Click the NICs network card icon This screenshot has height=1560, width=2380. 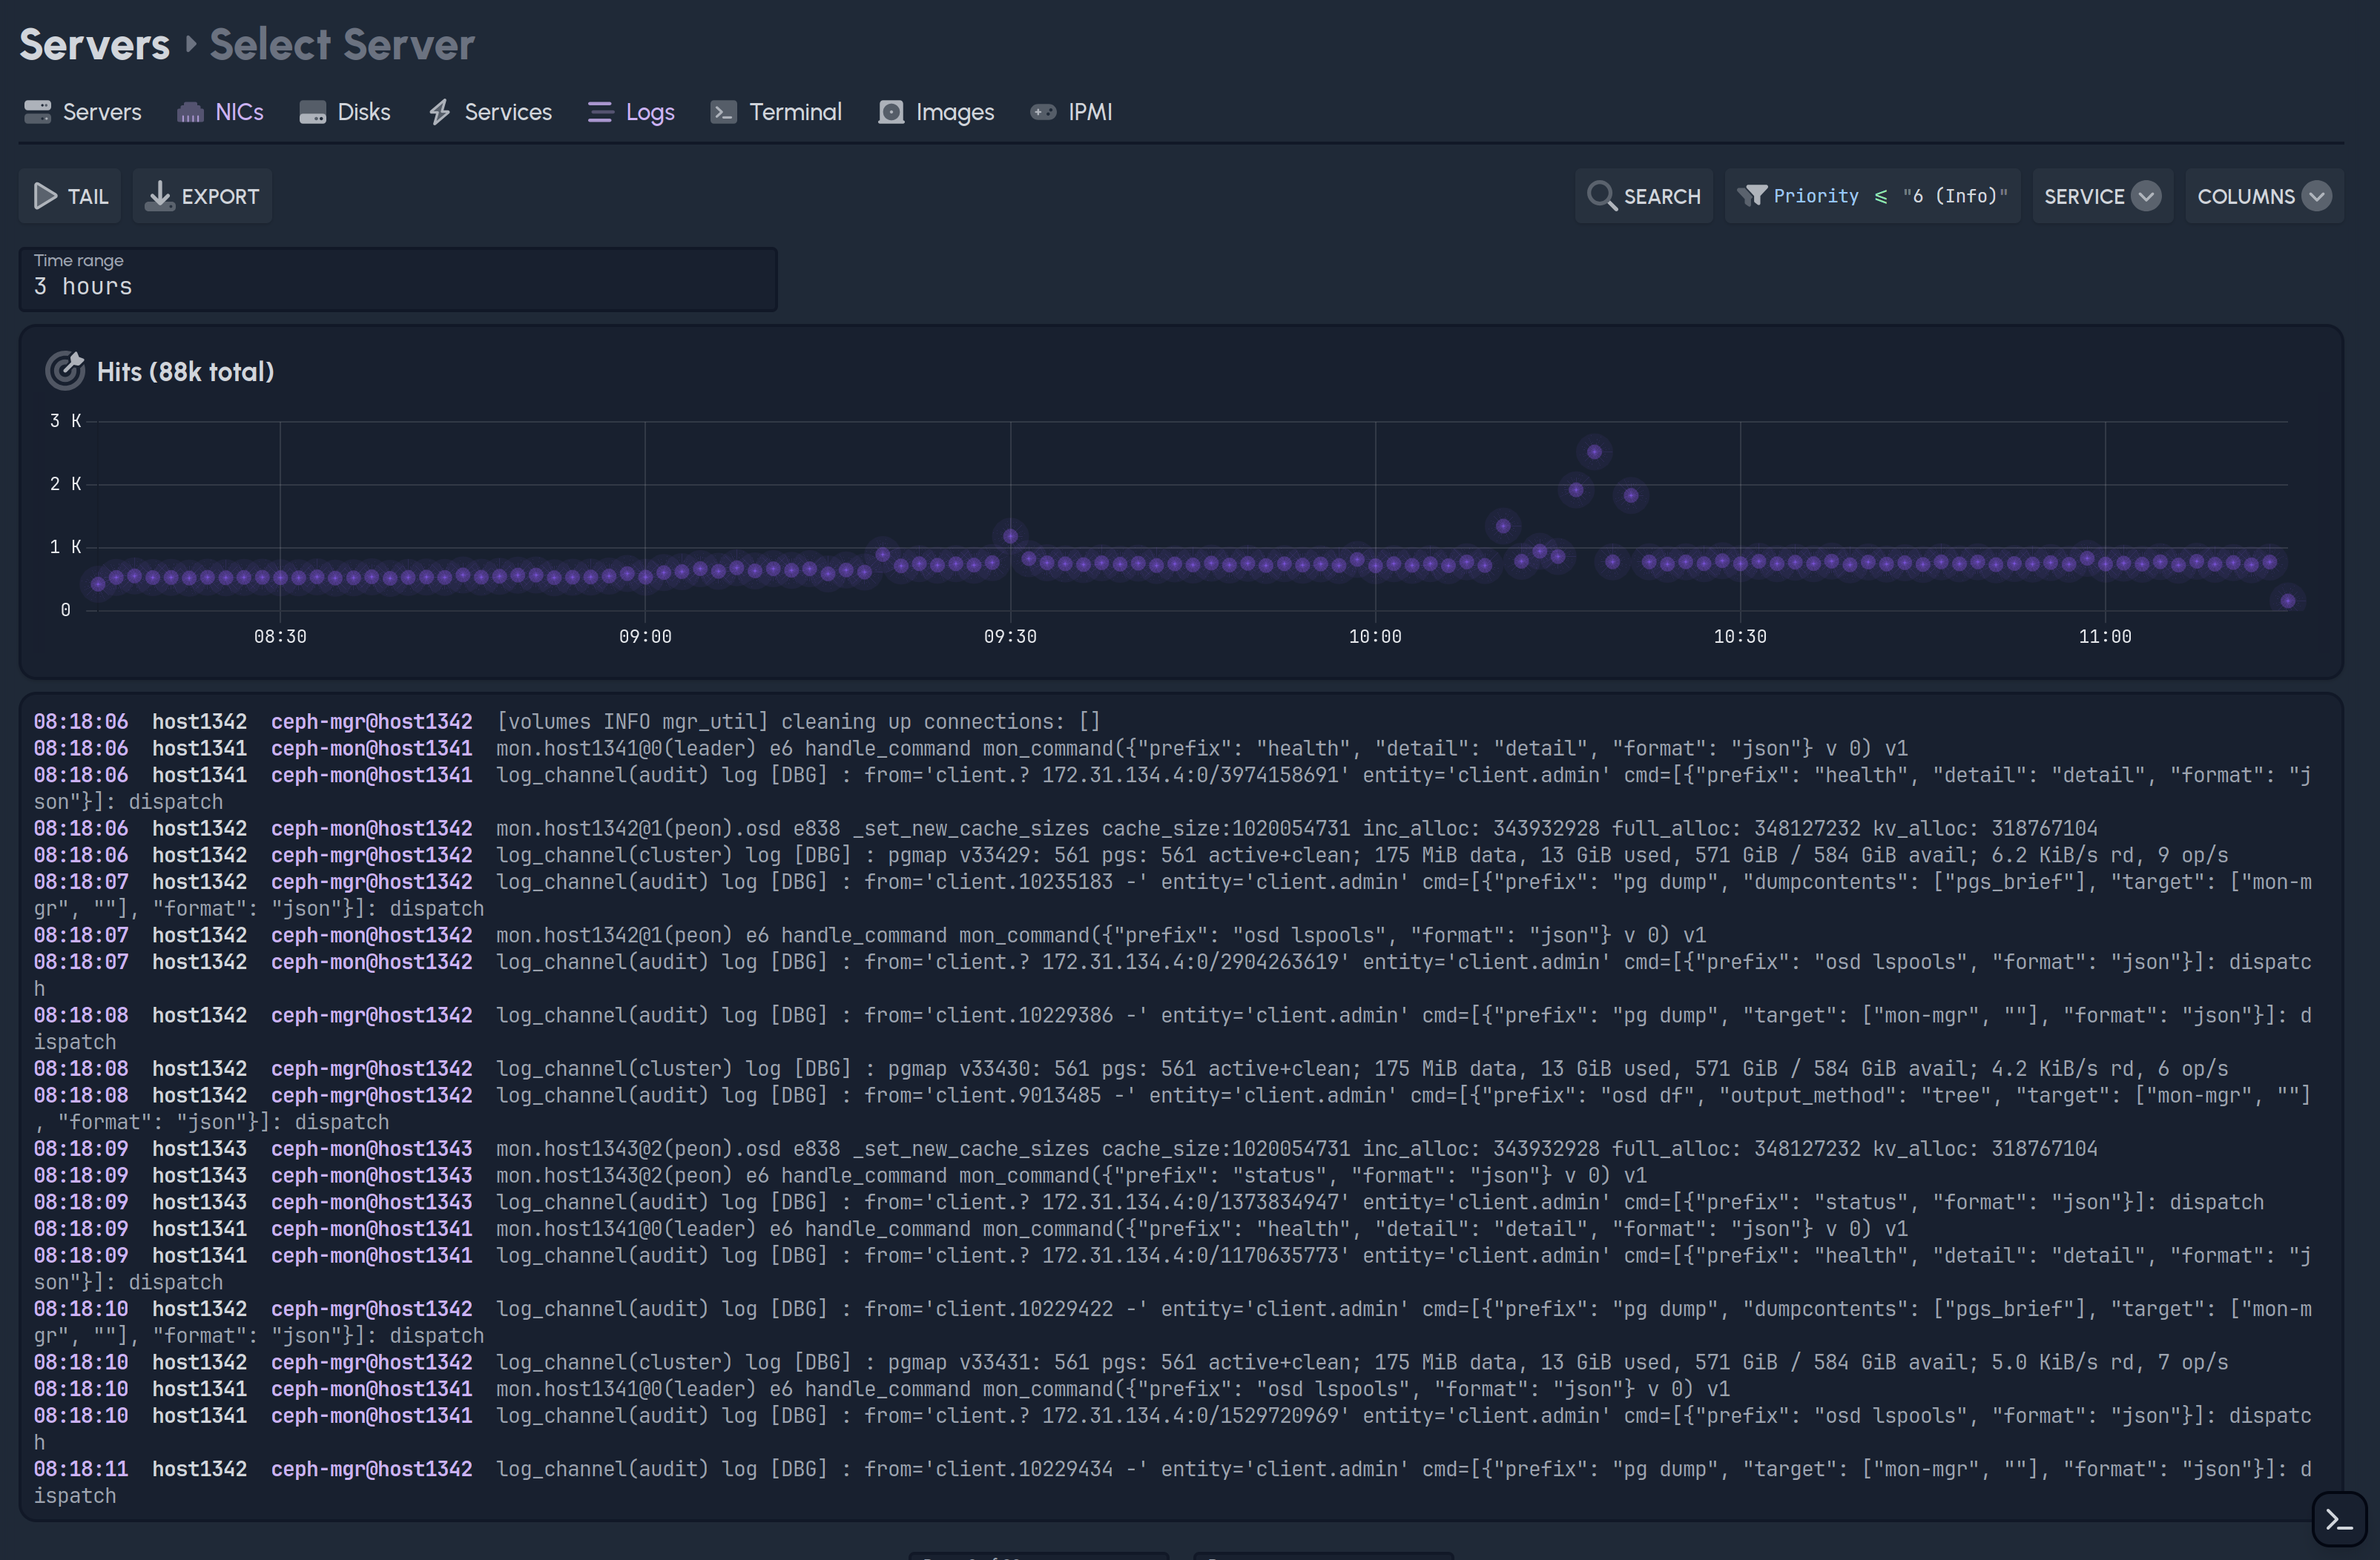click(x=190, y=112)
